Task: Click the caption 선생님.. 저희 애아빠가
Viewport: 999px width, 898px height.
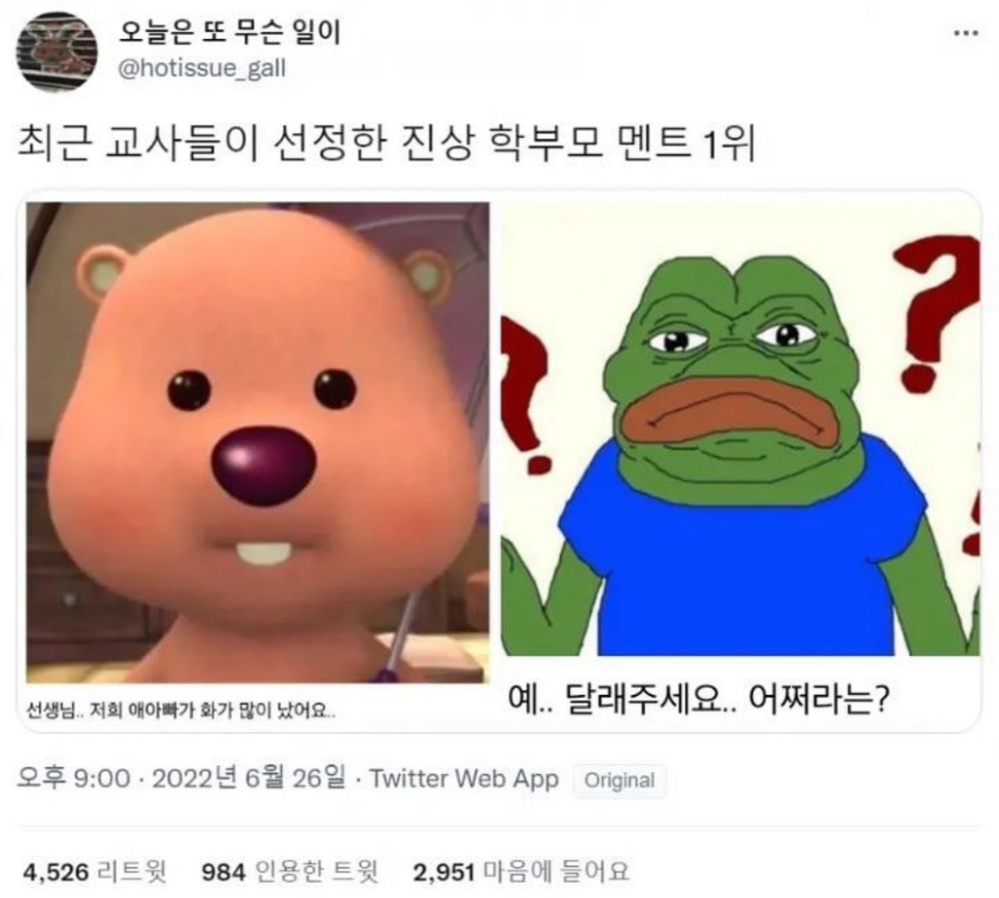Action: point(180,710)
